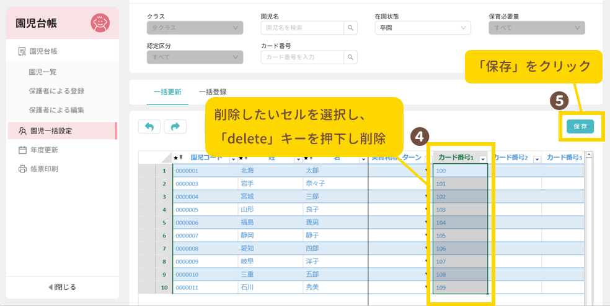Switch to the 一括登録 tab
Viewport: 610px width, 306px height.
[x=211, y=92]
